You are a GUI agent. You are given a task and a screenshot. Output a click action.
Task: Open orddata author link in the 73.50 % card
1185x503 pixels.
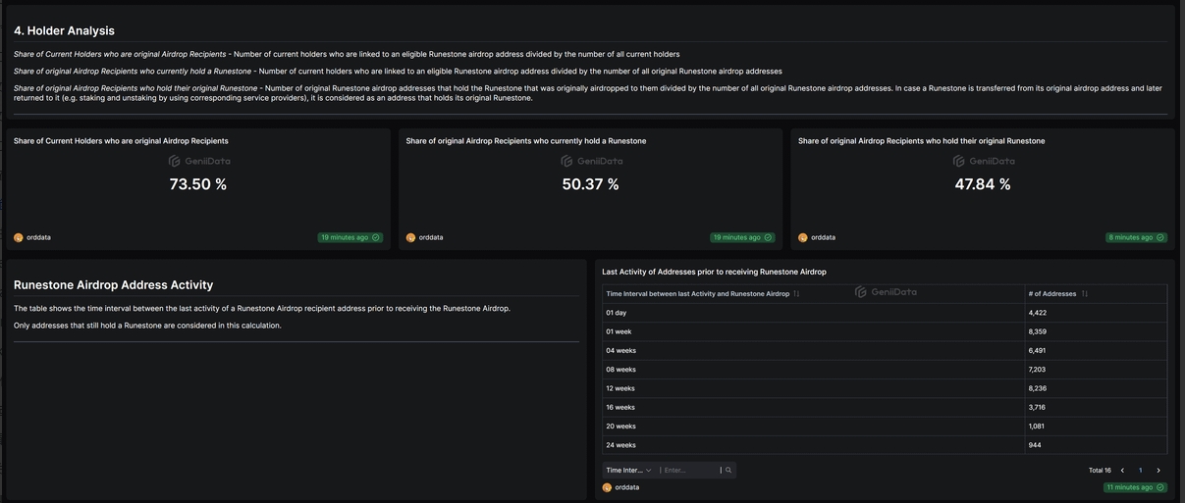[38, 237]
